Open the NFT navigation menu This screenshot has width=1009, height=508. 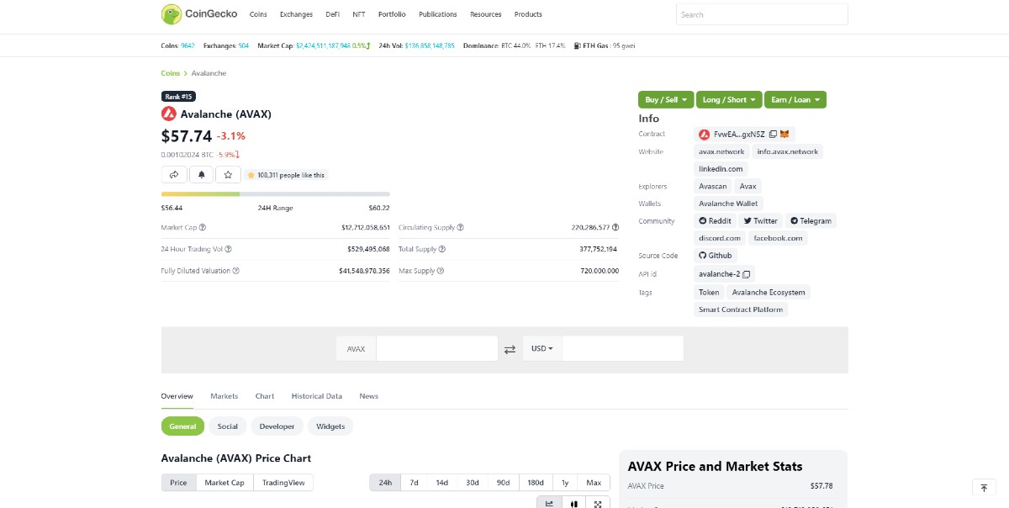pos(359,14)
